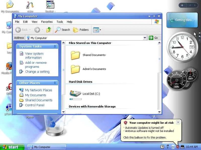Click the left pane scroll up arrow
The width and height of the screenshot is (201, 150).
click(63, 43)
